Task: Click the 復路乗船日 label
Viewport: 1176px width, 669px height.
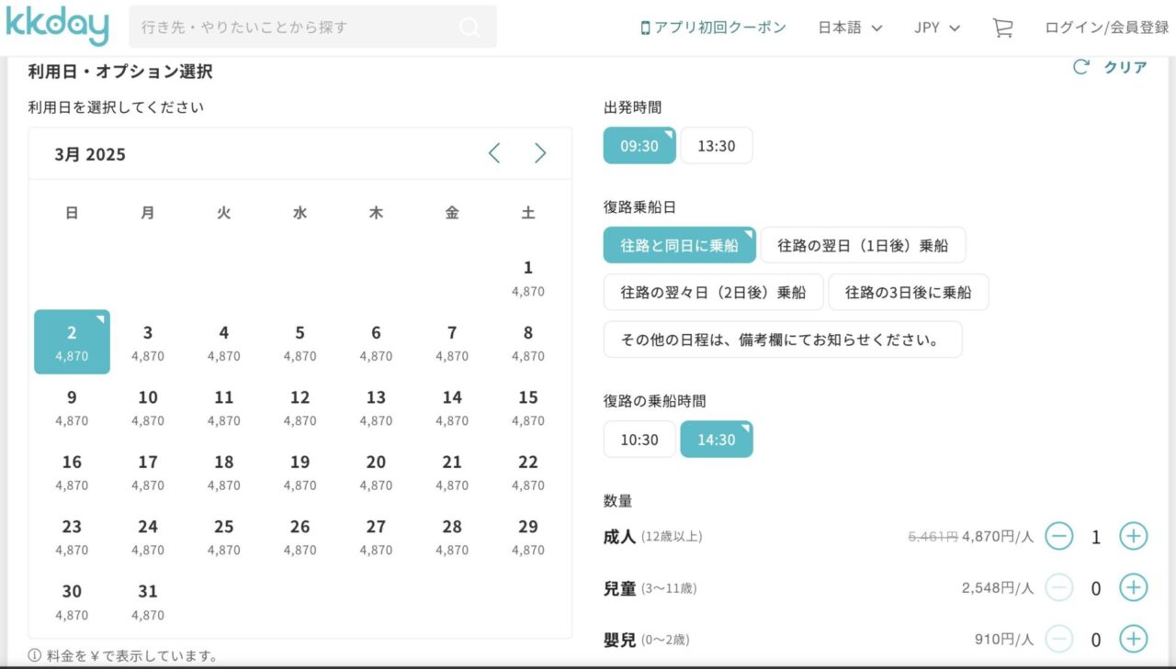Action: (639, 207)
